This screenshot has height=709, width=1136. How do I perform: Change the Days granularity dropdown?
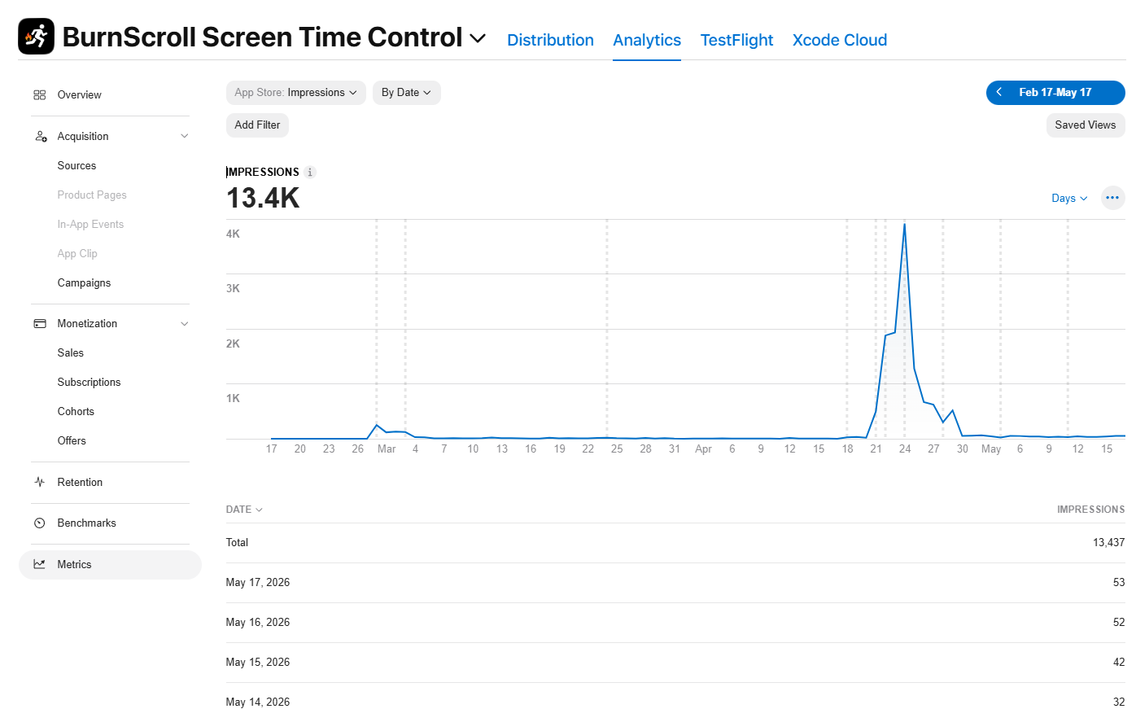(x=1069, y=198)
